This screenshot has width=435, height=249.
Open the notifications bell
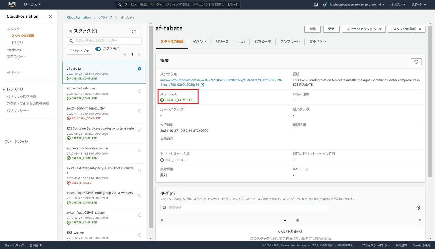[325, 5]
